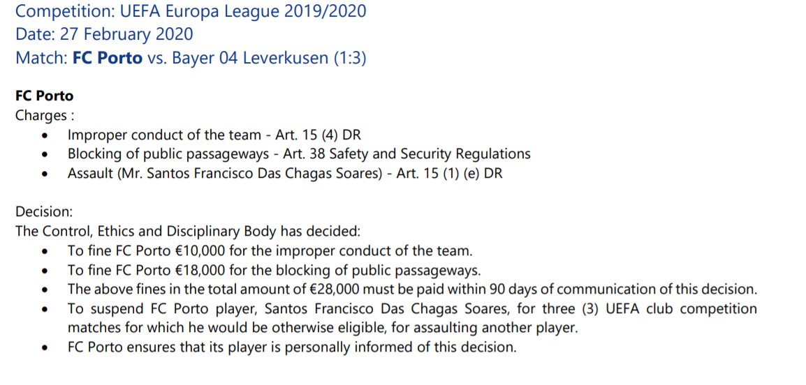Screen dimensions: 806x385
Task: Click the "Bayer 04 Leverkusen (1:3)" text
Action: [269, 57]
